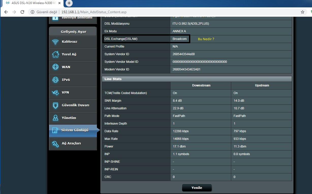
Task: Click the INP value 1.1 symbols
Action: 181,154
